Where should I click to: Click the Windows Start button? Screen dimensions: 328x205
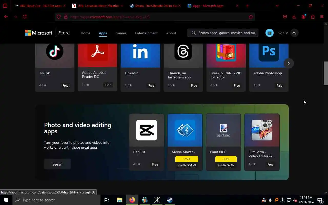point(6,200)
